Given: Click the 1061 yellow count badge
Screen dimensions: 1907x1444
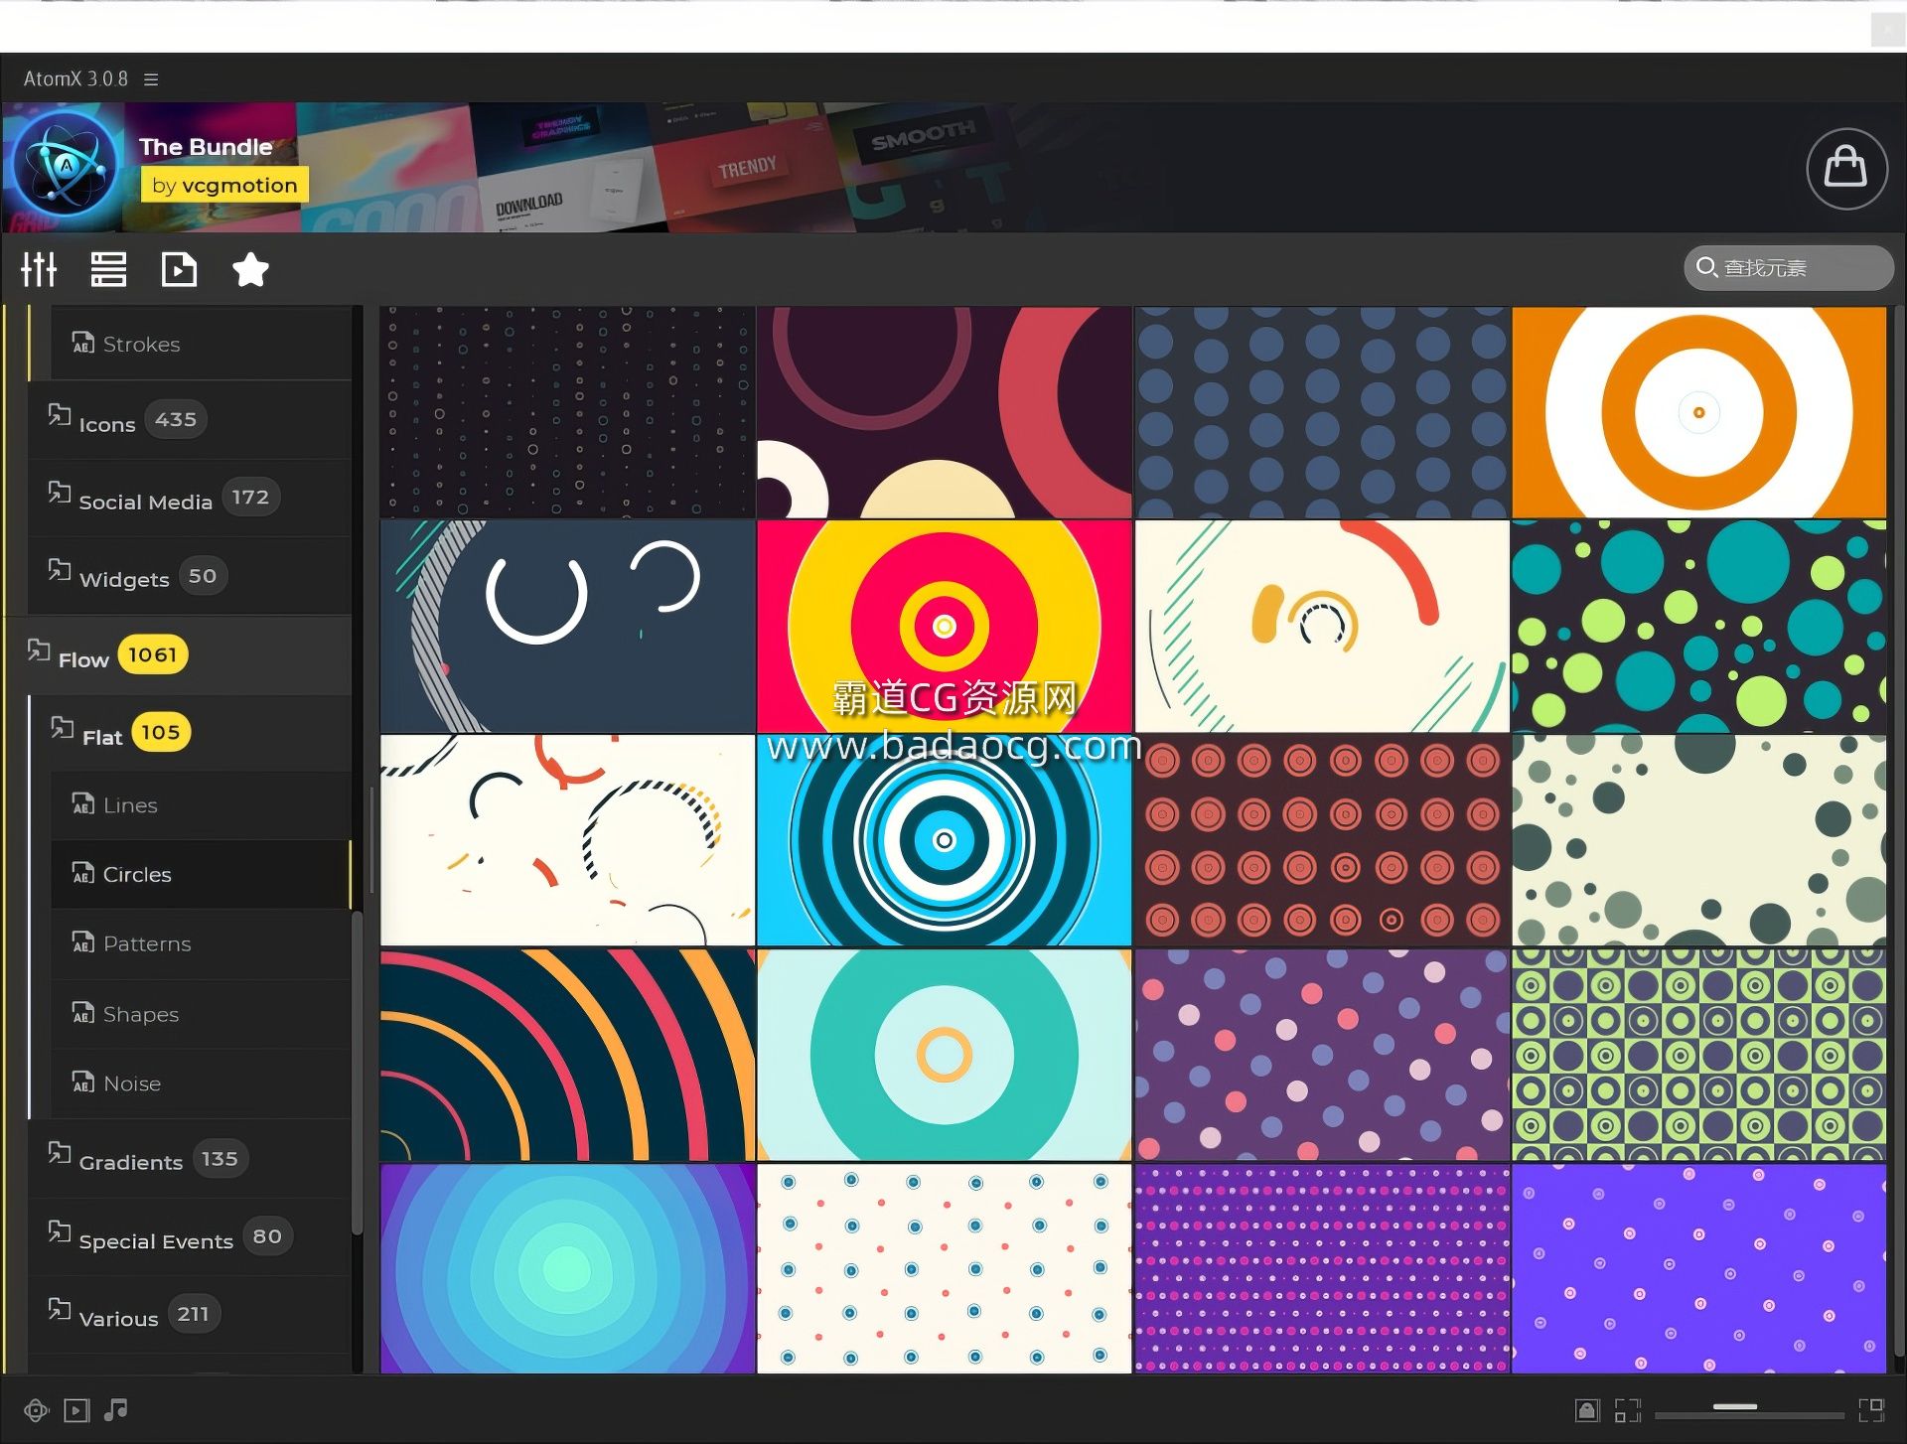Looking at the screenshot, I should [x=153, y=654].
